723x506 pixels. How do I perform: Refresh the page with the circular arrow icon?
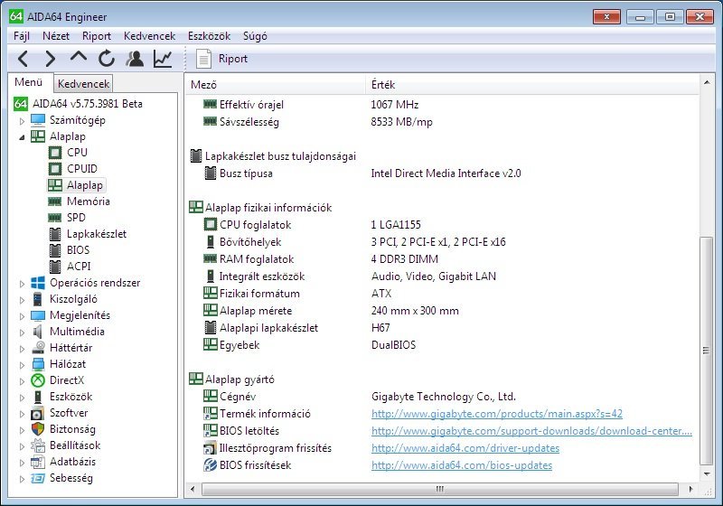[107, 59]
